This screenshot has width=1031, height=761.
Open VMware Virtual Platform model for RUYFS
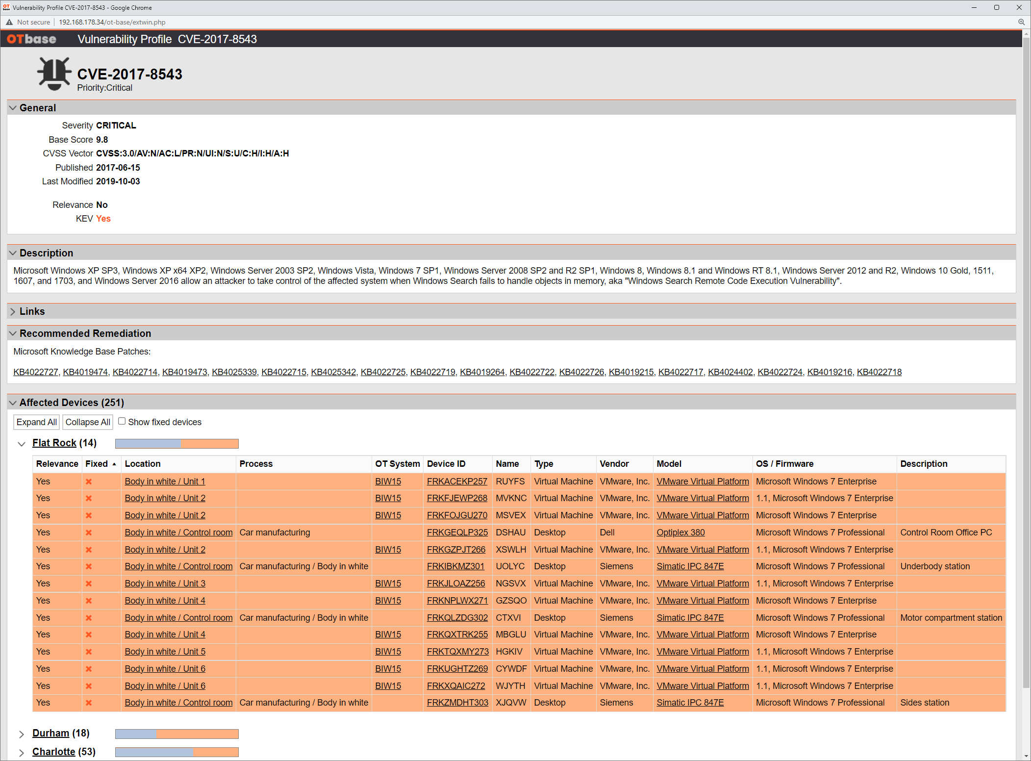(x=703, y=482)
